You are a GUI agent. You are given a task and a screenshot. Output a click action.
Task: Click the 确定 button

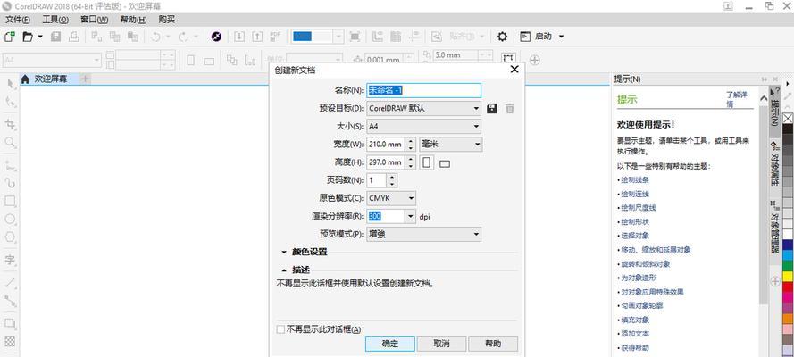click(x=390, y=344)
